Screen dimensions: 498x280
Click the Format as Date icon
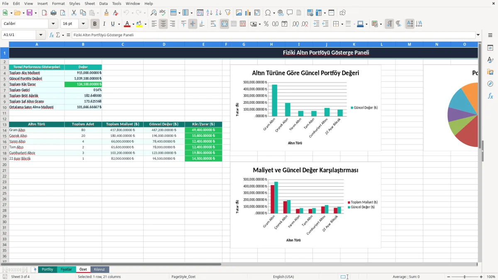coord(285,24)
